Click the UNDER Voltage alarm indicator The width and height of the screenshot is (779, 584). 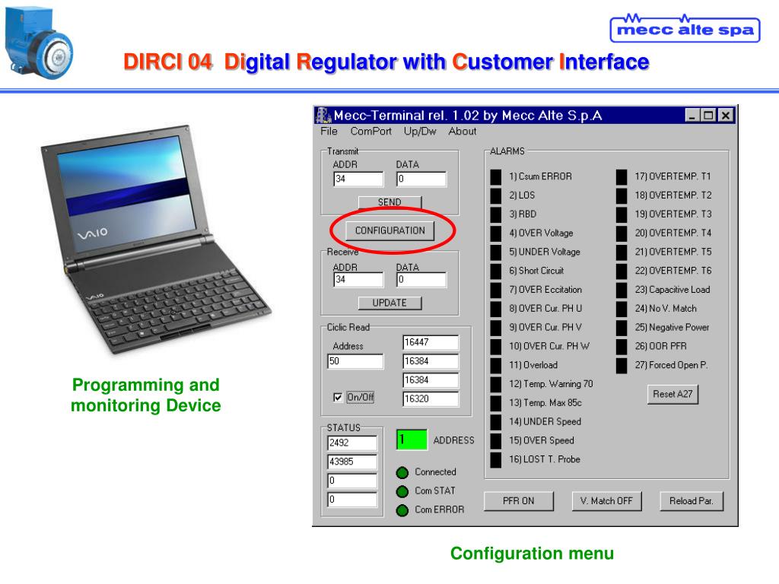[x=496, y=252]
